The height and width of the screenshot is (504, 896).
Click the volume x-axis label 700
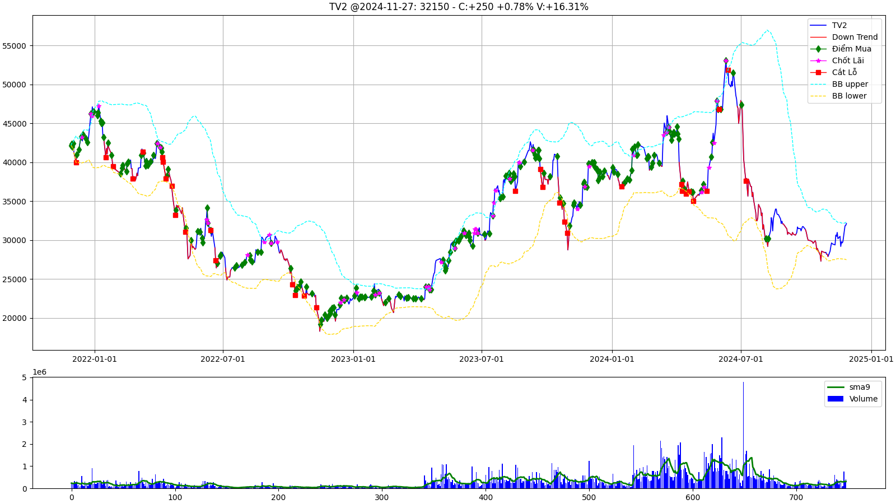click(796, 497)
